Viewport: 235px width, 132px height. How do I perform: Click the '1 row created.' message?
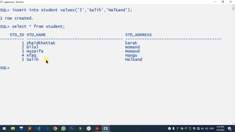click(17, 18)
